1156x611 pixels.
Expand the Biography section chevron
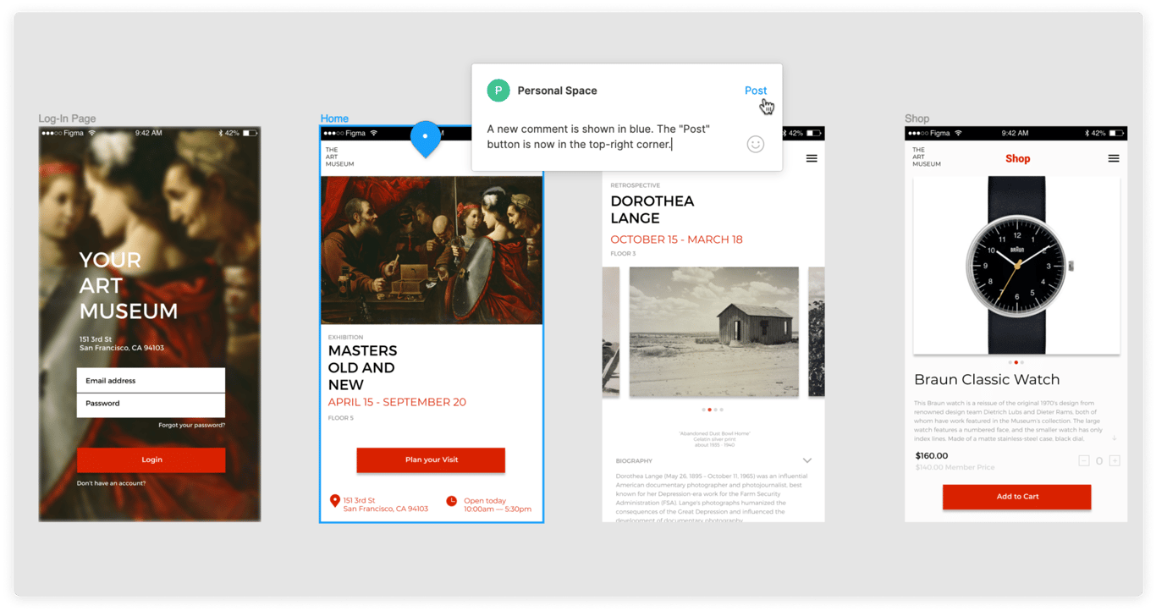(806, 461)
